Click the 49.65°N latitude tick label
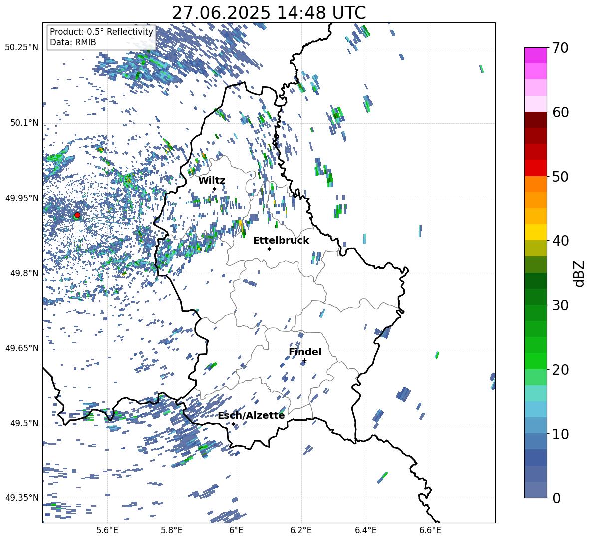 [22, 348]
